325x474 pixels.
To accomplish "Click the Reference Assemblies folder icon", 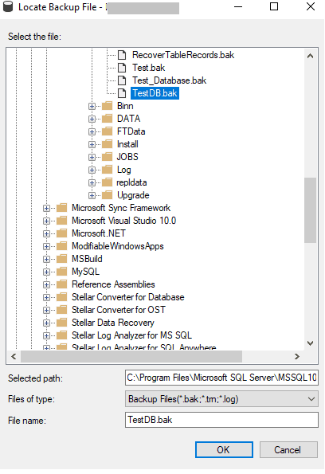I will 61,284.
